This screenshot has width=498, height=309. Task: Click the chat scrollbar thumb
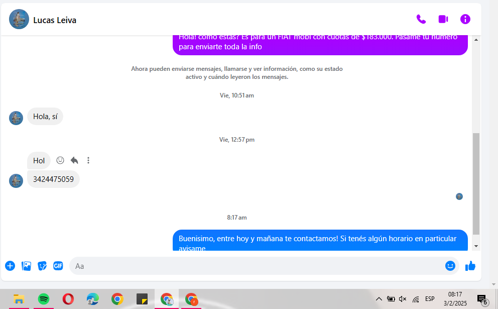(x=476, y=184)
